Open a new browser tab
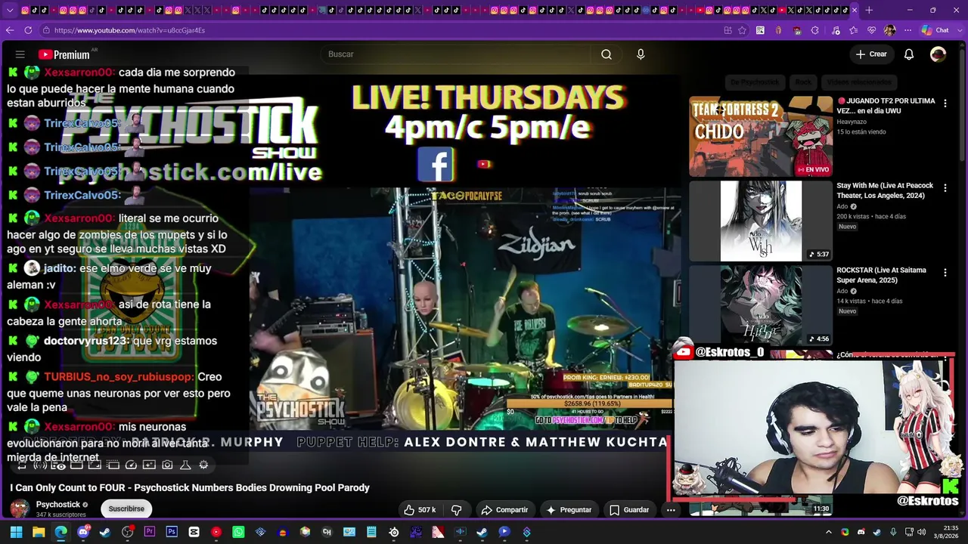The height and width of the screenshot is (544, 968). point(869,10)
